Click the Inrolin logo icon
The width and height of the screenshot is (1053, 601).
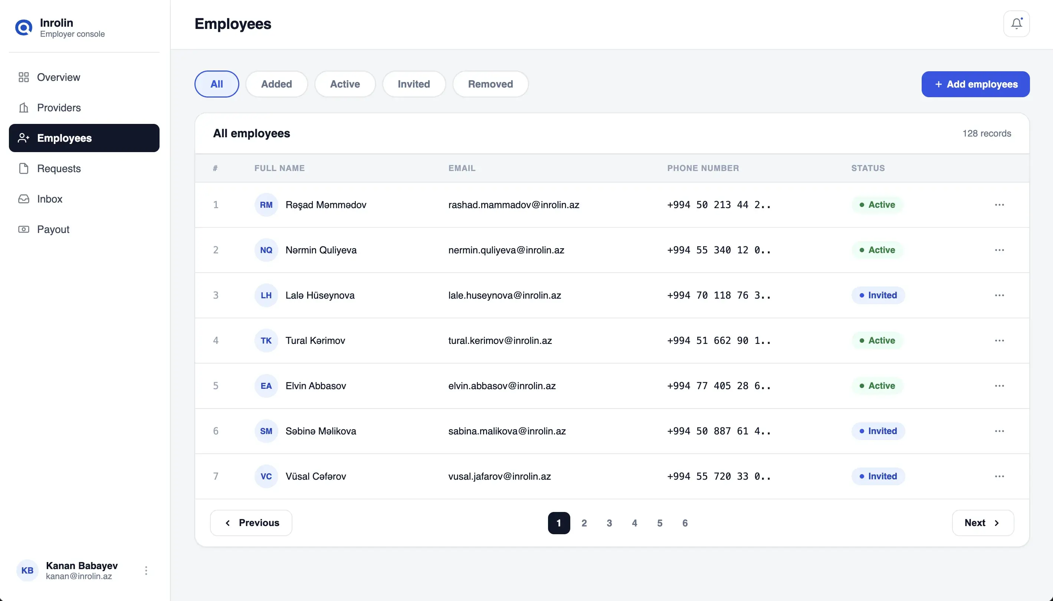pos(23,28)
